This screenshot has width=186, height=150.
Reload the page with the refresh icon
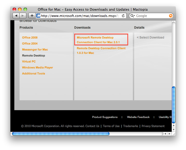coord(123,16)
